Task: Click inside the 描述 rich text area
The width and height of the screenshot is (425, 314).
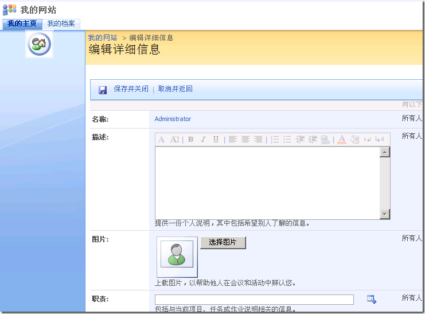Action: pyautogui.click(x=267, y=183)
